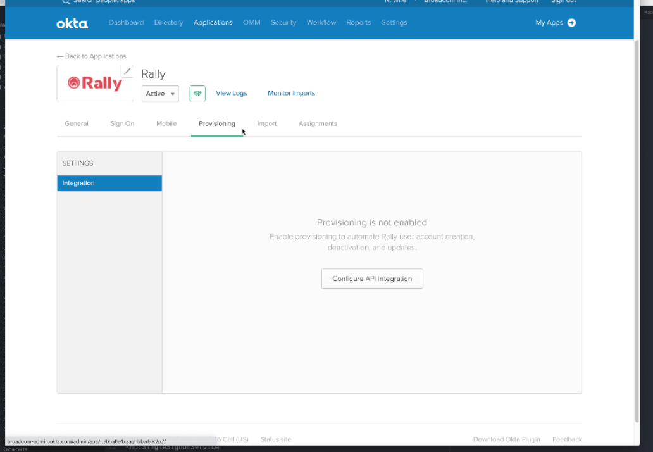Open the Dashboard menu
Viewport: 653px width, 452px height.
click(x=126, y=23)
